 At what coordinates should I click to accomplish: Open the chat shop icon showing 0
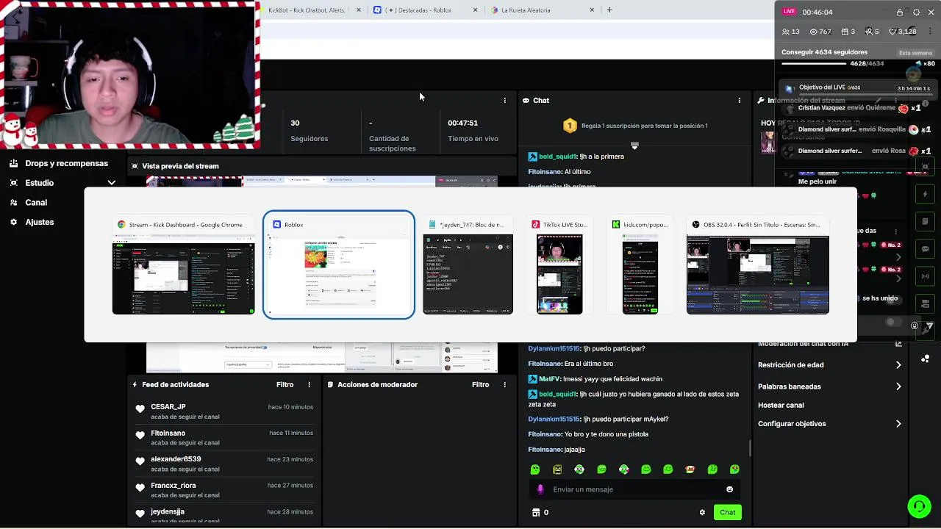click(x=540, y=513)
